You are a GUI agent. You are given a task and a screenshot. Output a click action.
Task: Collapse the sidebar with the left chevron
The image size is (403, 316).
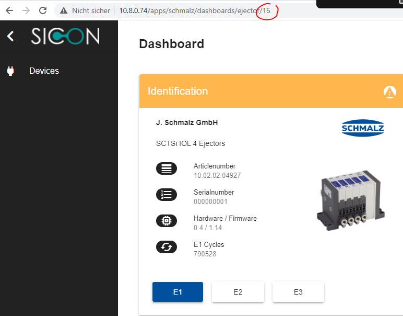10,36
